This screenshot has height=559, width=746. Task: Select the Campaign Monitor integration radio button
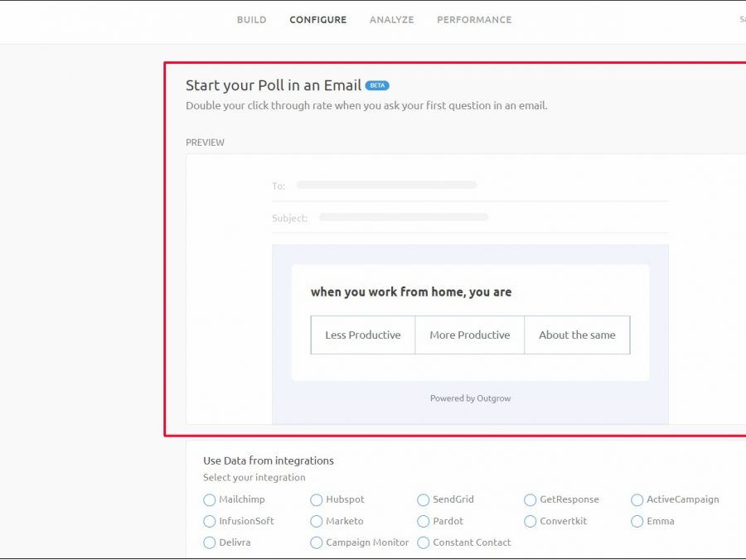(317, 543)
